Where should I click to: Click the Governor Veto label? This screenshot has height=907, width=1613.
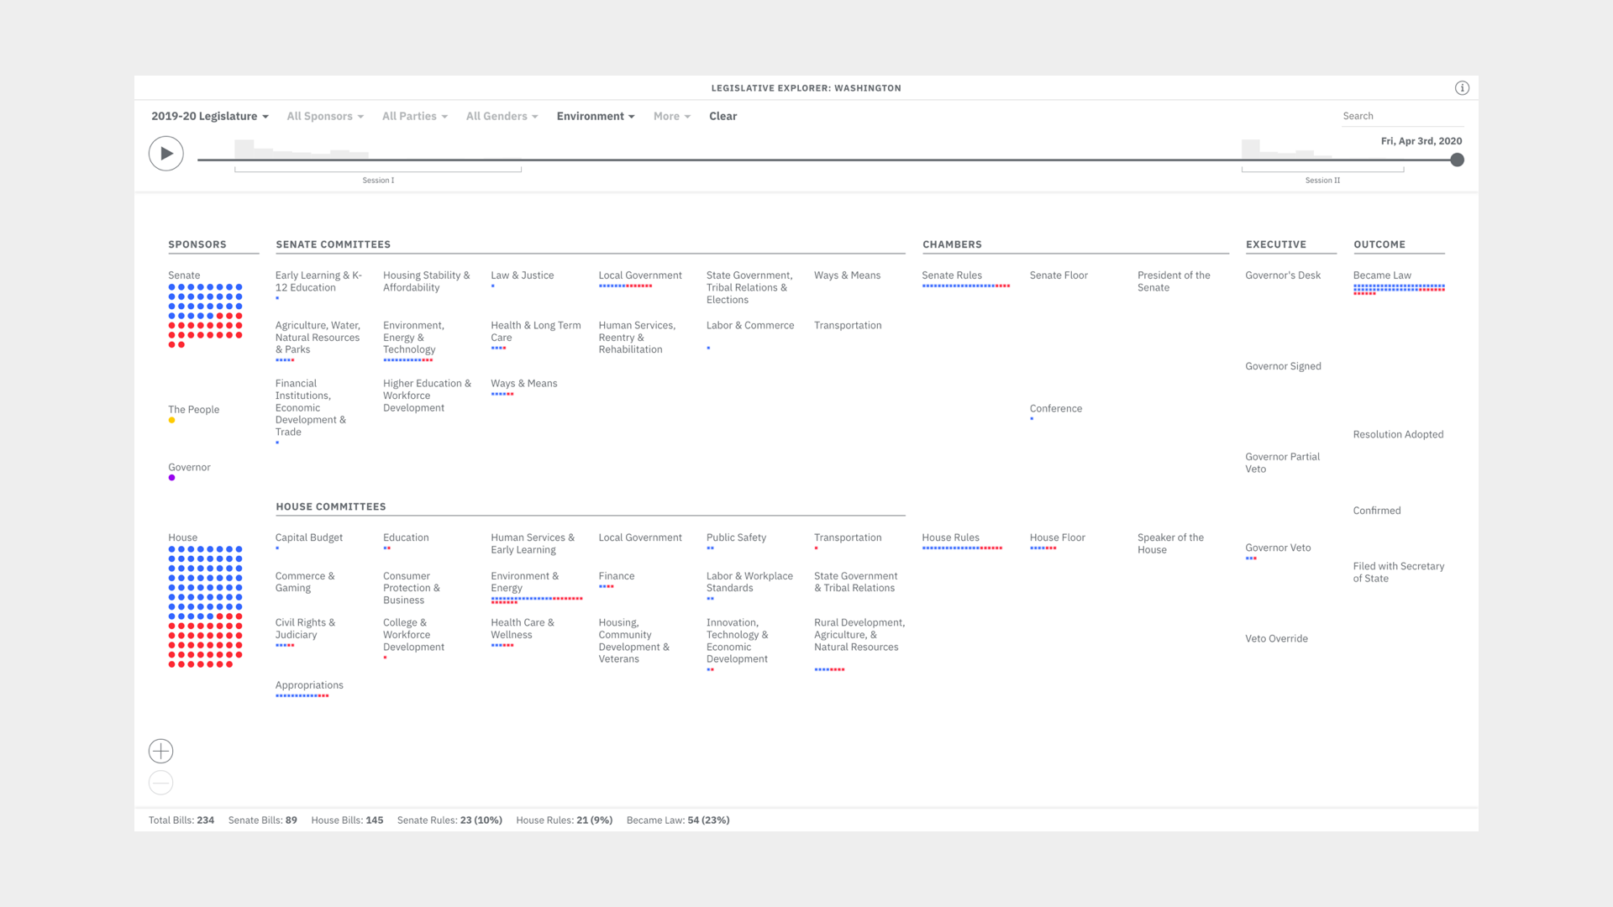(x=1278, y=548)
